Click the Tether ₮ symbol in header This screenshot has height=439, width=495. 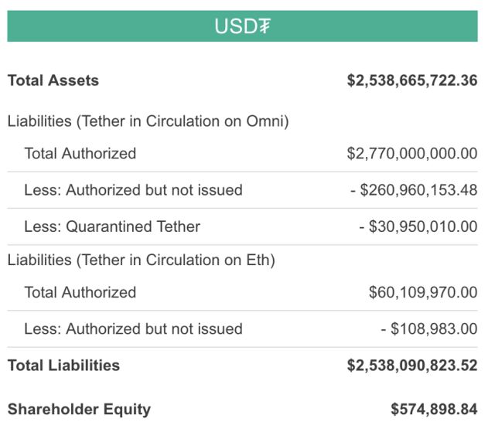(264, 27)
